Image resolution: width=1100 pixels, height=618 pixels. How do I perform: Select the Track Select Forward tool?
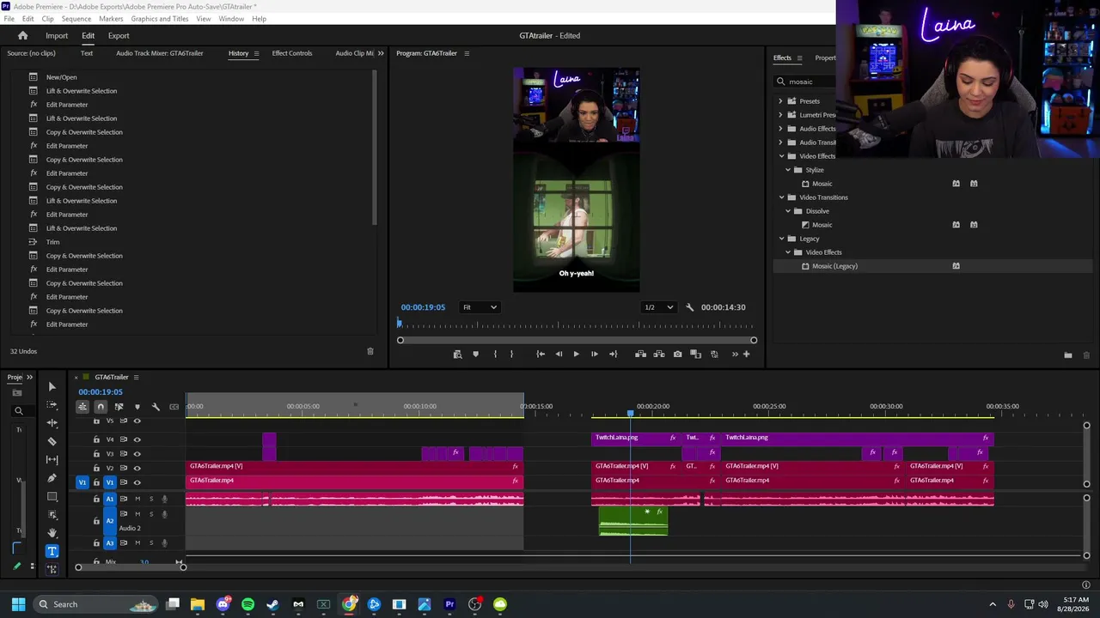click(x=52, y=405)
